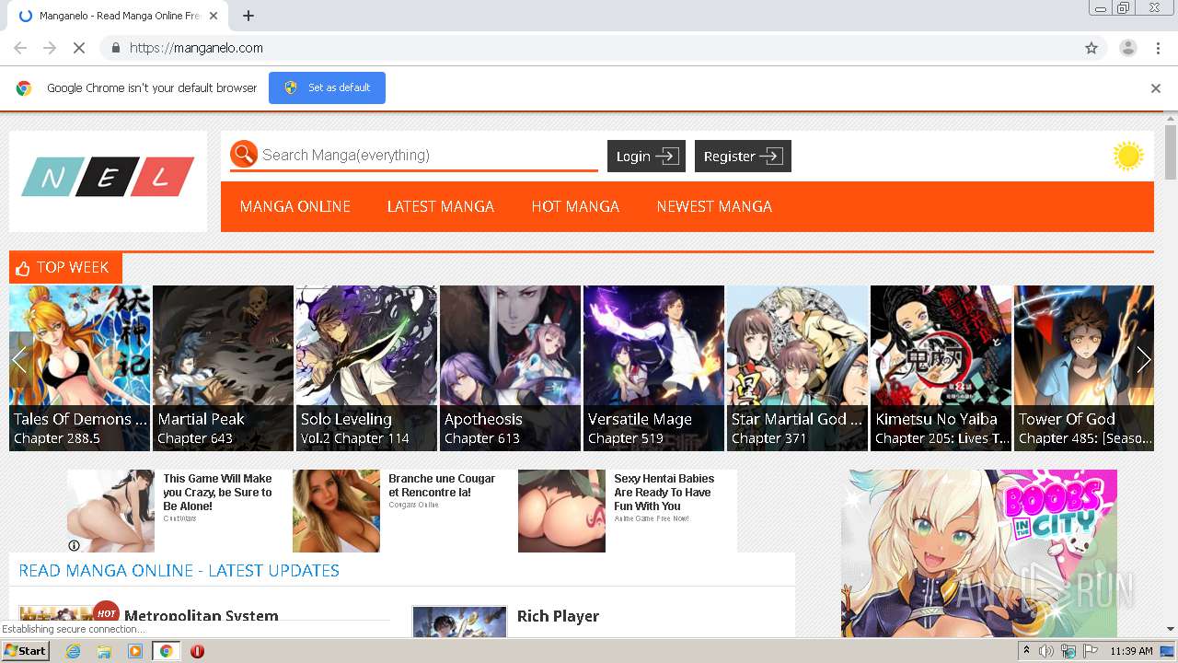Set Chrome as default browser
The image size is (1178, 663).
[x=327, y=87]
